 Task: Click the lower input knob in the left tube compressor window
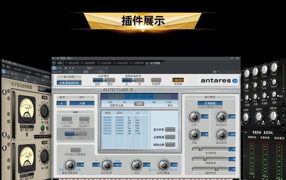click(x=45, y=156)
